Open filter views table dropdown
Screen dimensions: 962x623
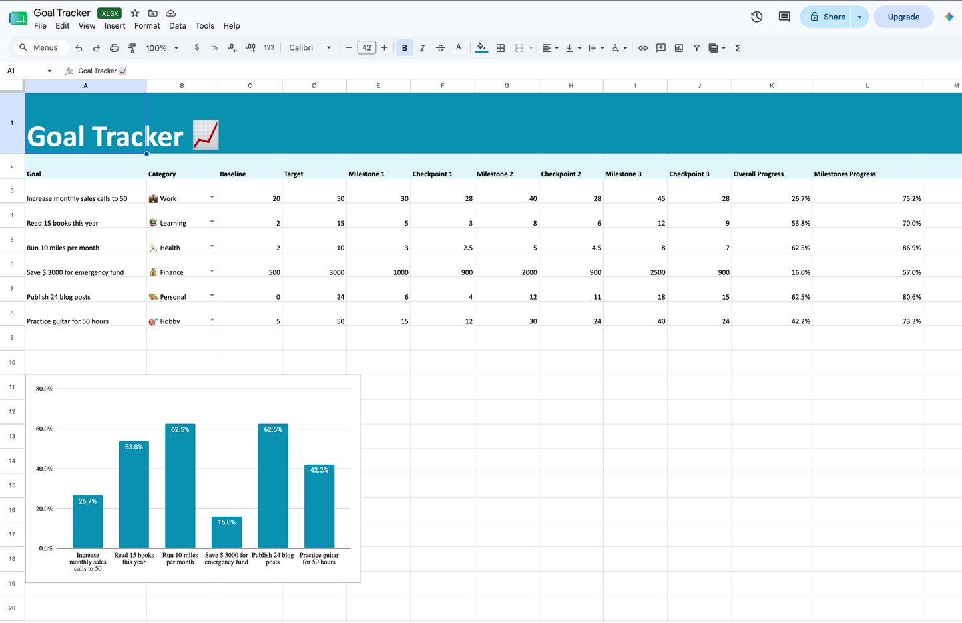click(x=717, y=48)
